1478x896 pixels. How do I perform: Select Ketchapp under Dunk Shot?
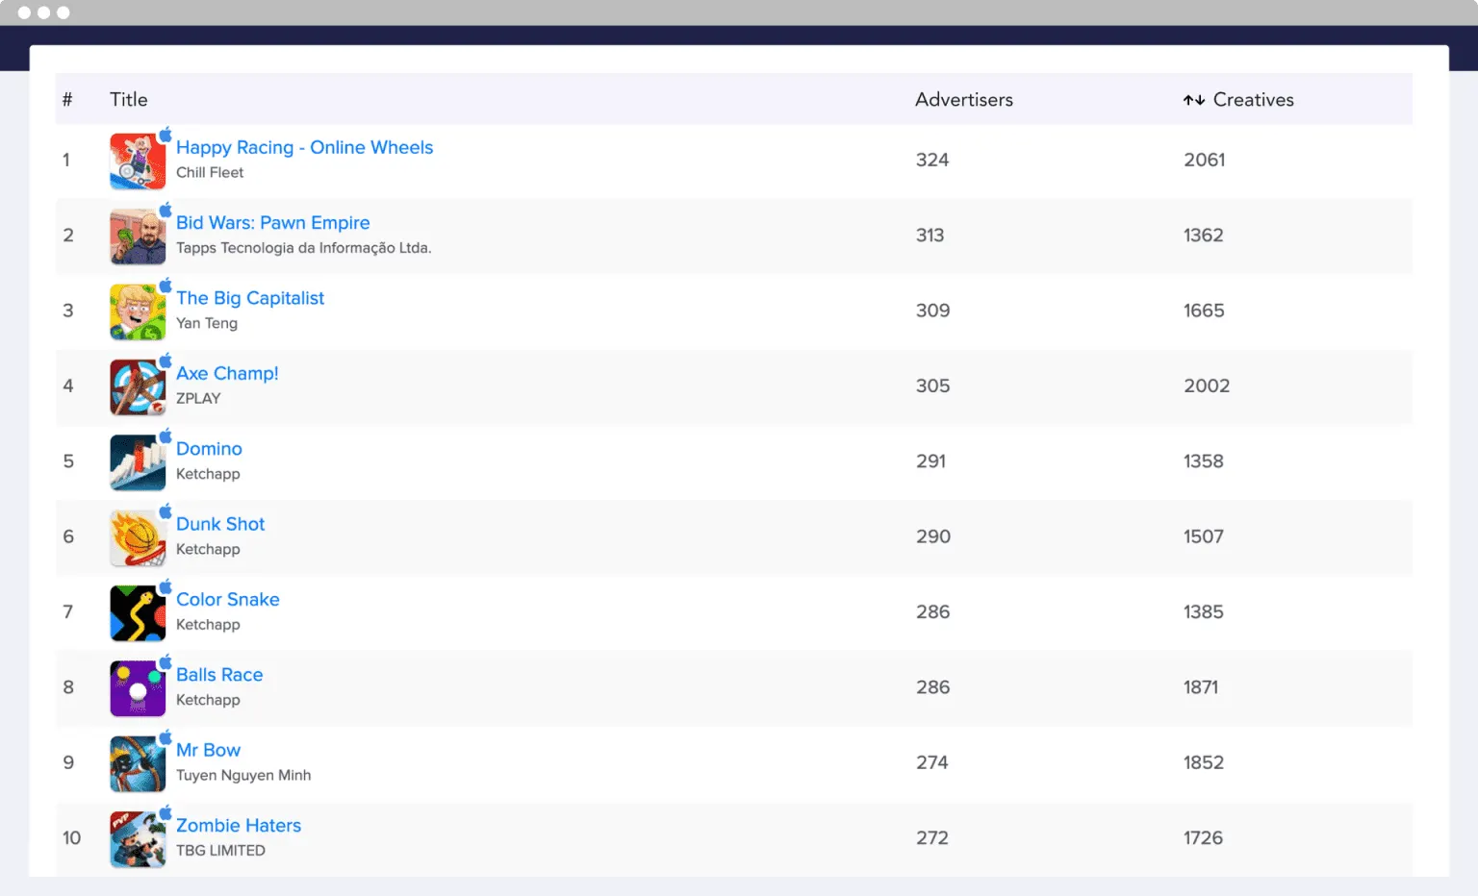point(208,549)
